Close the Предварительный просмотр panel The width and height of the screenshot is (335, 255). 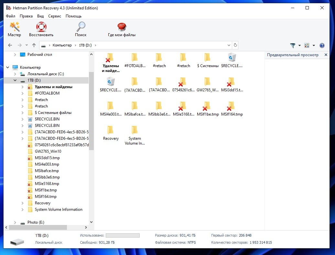326,55
